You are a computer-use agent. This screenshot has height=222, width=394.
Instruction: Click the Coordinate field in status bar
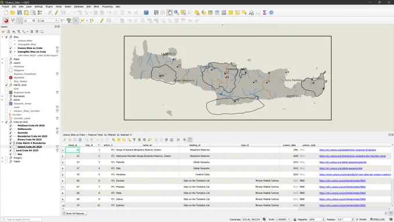(x=251, y=220)
